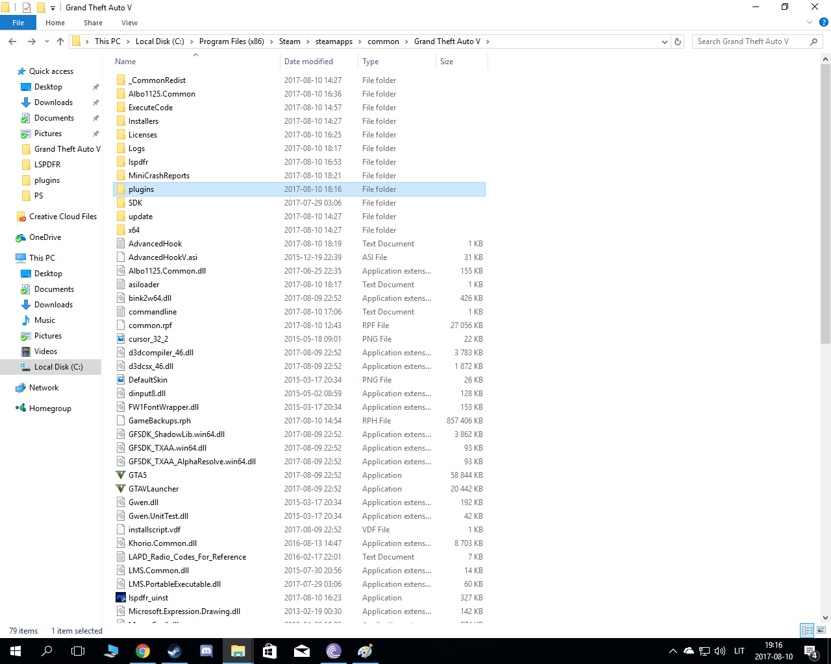This screenshot has height=664, width=831.
Task: Expand breadcrumb arrow after Grand Theft Auto V
Action: [488, 41]
